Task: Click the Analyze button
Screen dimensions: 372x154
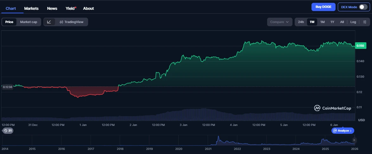Action: 343,131
